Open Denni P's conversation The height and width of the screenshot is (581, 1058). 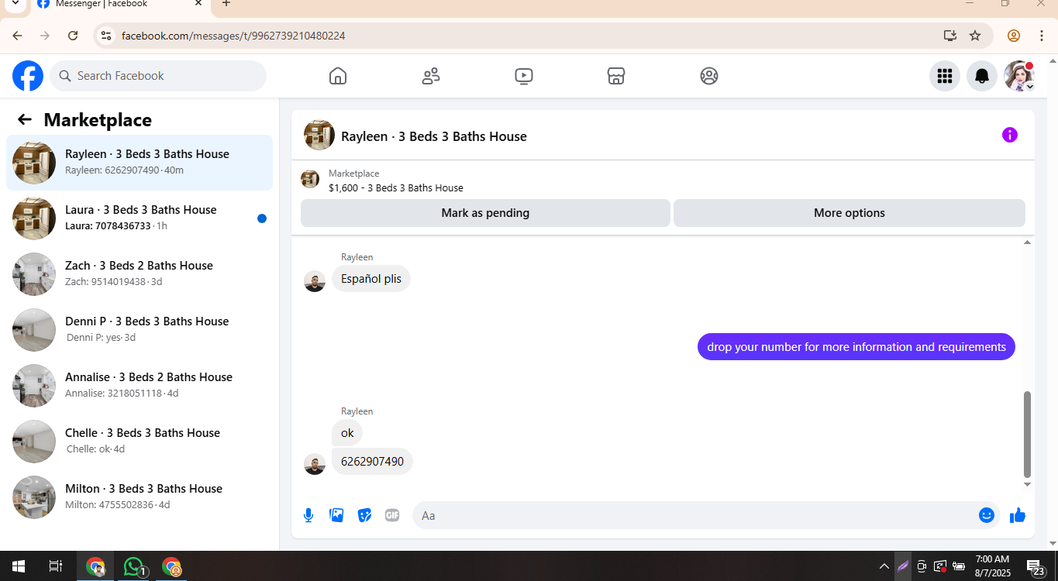[x=140, y=330]
